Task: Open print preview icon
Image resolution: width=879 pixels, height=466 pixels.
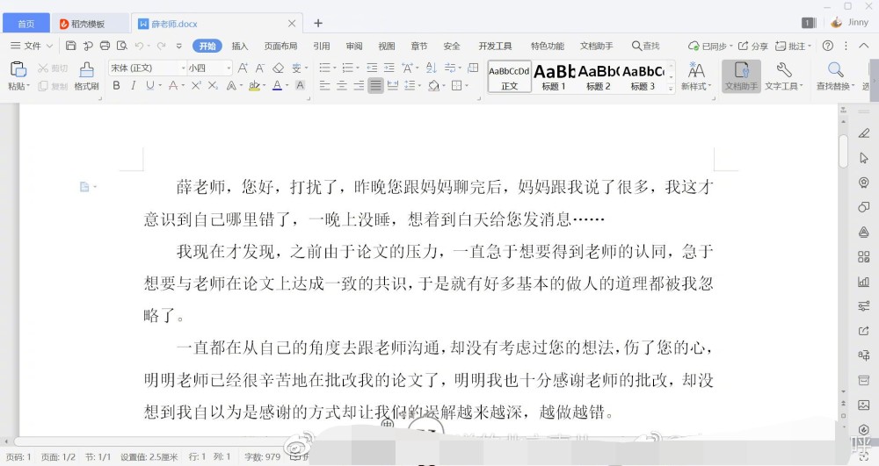Action: [121, 46]
